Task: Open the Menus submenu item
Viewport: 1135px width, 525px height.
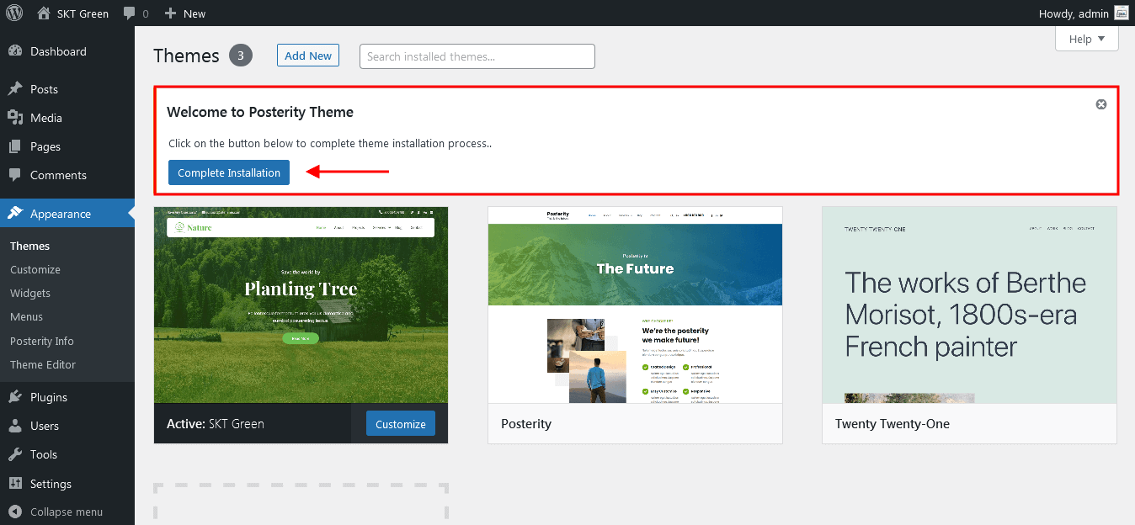Action: pos(27,316)
